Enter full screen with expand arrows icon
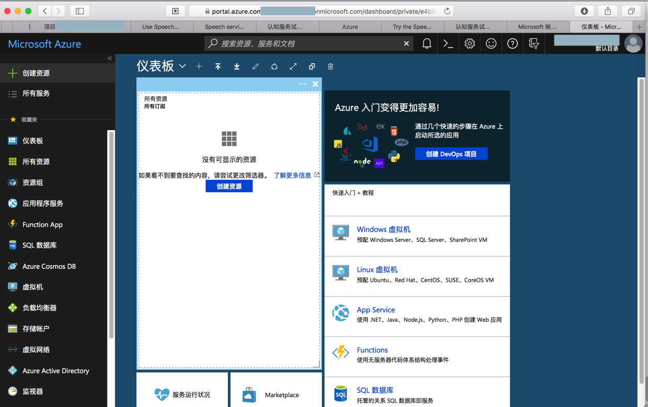 293,66
